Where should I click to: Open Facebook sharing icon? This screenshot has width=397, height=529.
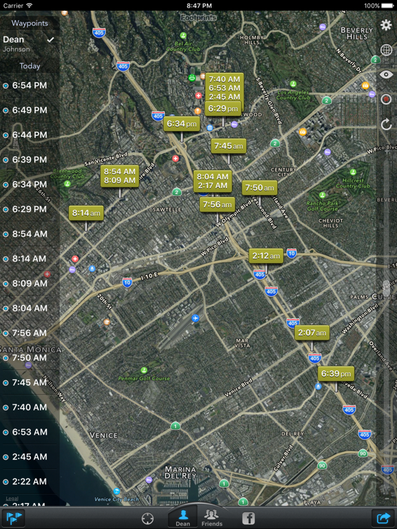point(248,518)
